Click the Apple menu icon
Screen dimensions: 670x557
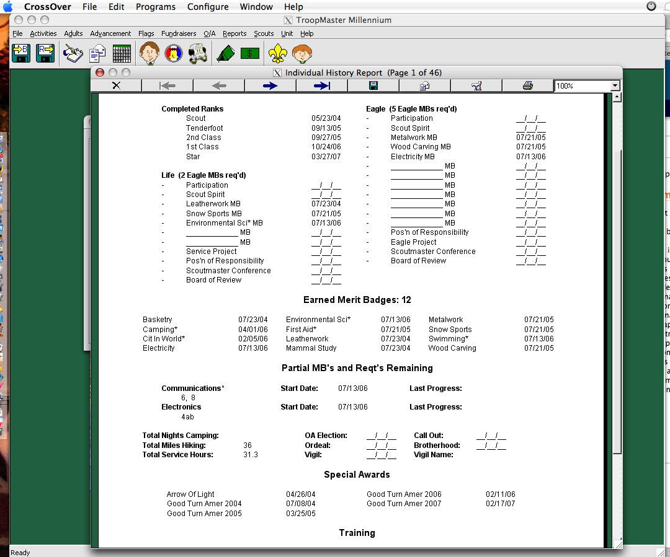[8, 7]
